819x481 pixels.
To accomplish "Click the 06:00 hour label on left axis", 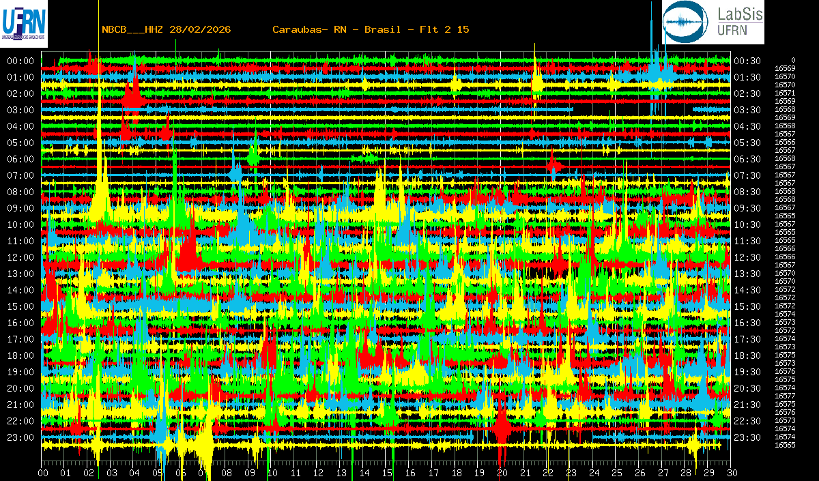I will [20, 159].
